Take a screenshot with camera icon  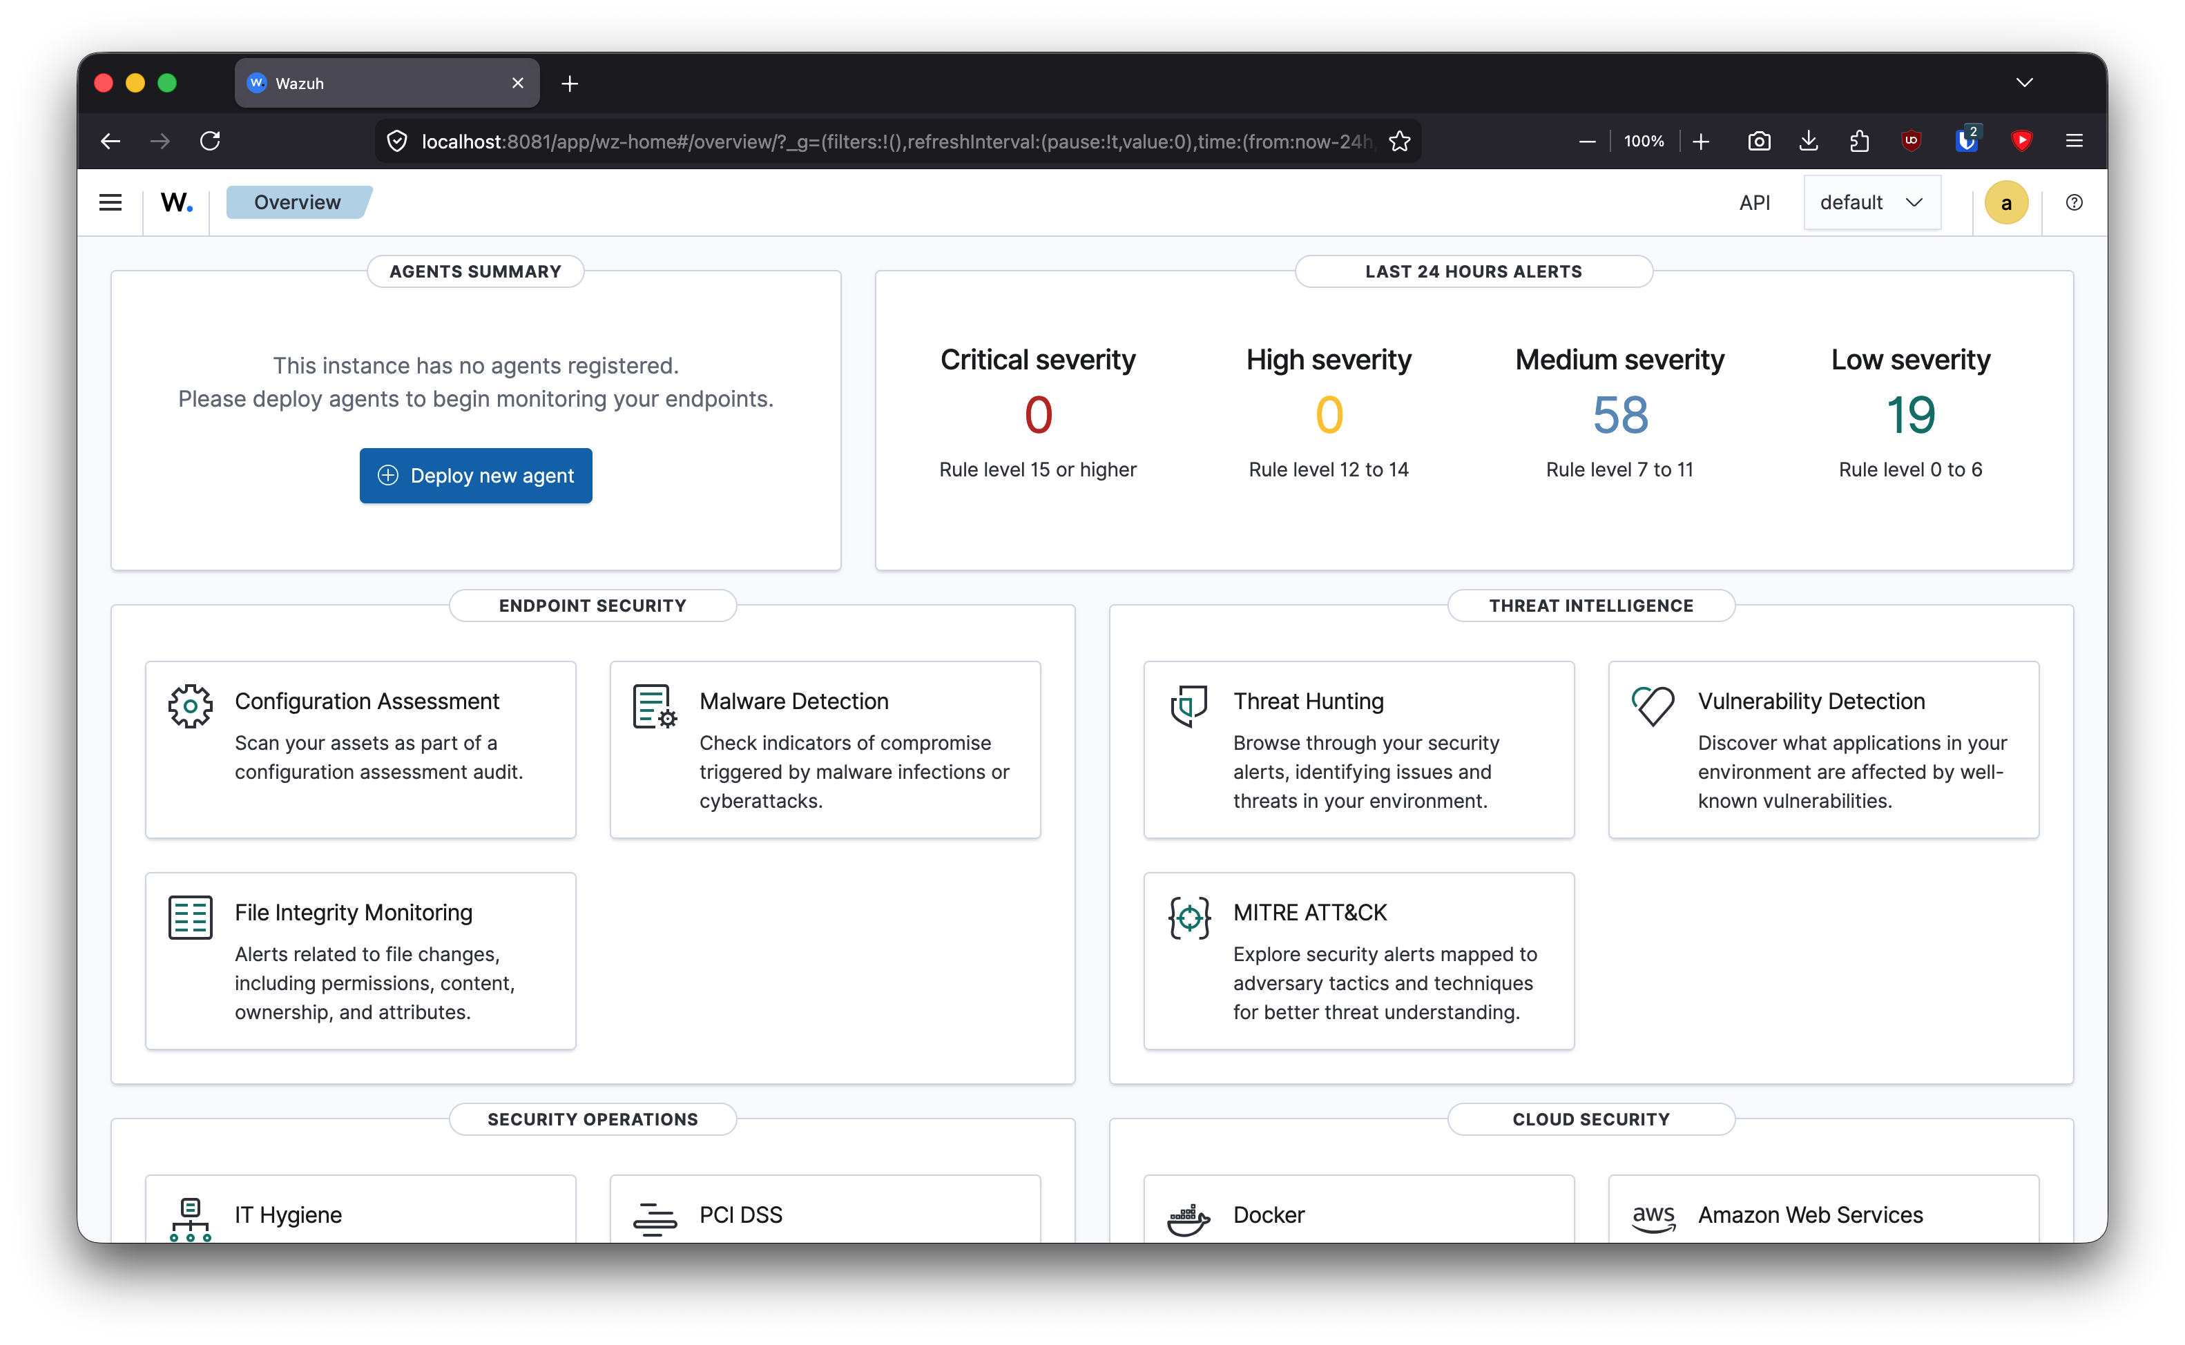tap(1759, 141)
